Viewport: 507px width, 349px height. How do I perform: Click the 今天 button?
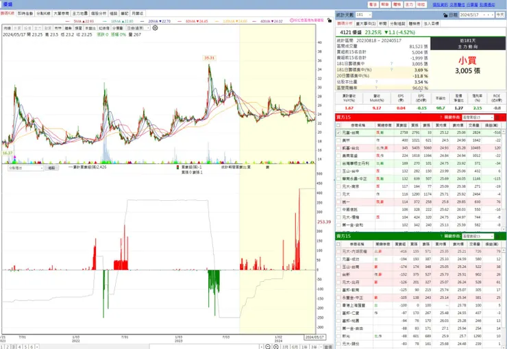click(x=500, y=15)
